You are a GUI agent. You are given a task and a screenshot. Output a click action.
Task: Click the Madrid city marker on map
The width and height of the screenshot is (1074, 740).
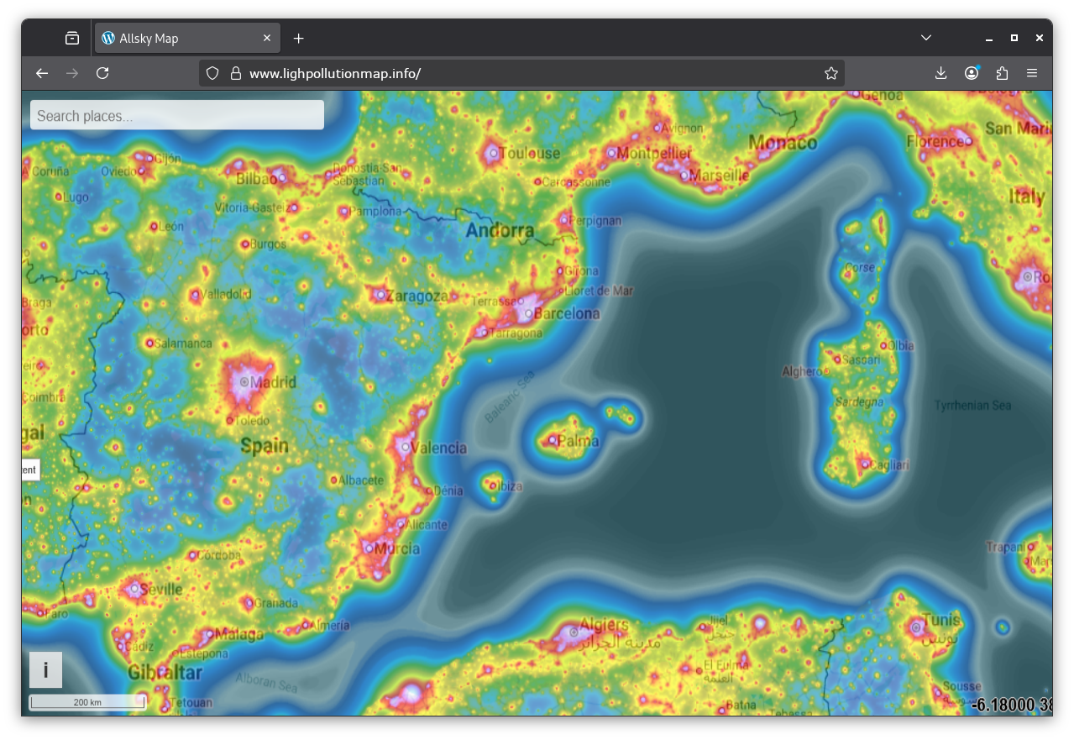point(244,381)
